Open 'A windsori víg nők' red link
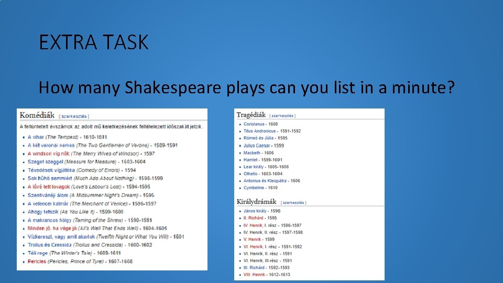This screenshot has width=503, height=283. (48, 154)
